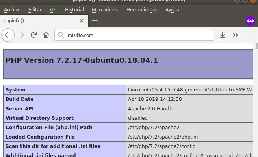This screenshot has width=258, height=157.
Task: Click the Loaded Configuration File label
Action: coord(40,137)
